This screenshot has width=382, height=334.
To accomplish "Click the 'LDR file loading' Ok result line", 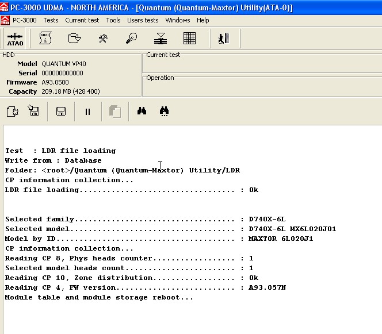I will coord(132,190).
